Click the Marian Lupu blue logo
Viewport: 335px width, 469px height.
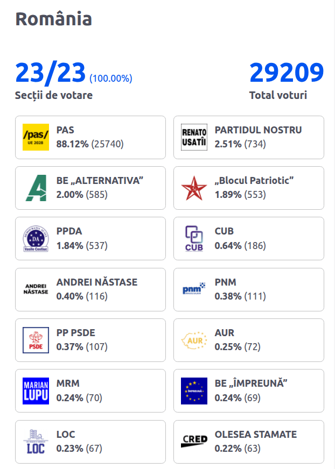[36, 391]
